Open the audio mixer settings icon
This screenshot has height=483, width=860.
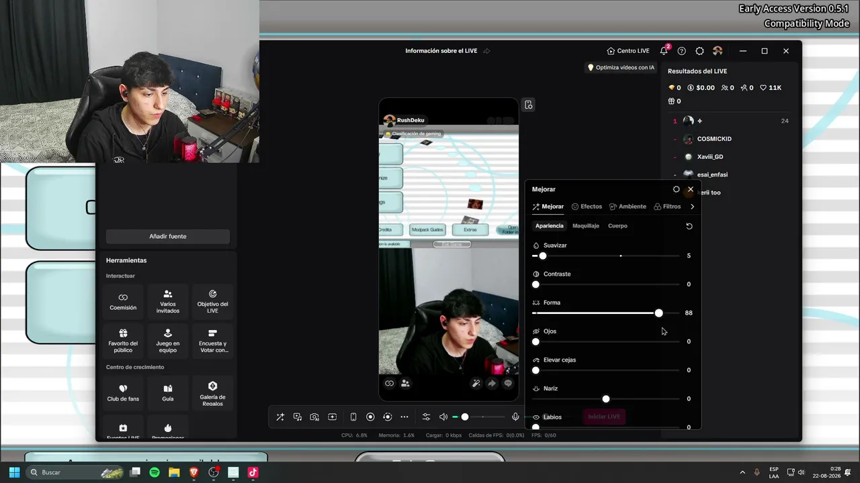[x=426, y=417]
